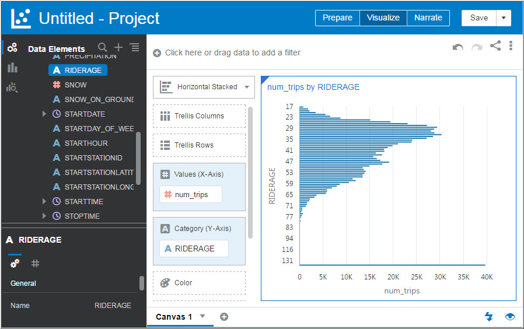This screenshot has width=524, height=329.
Task: Click the Prepare button
Action: (337, 18)
